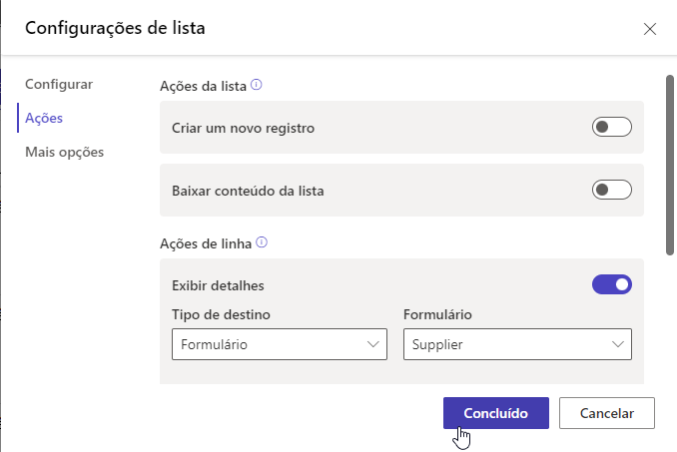Disable the Exibir detalhes toggle
677x452 pixels.
tap(612, 284)
